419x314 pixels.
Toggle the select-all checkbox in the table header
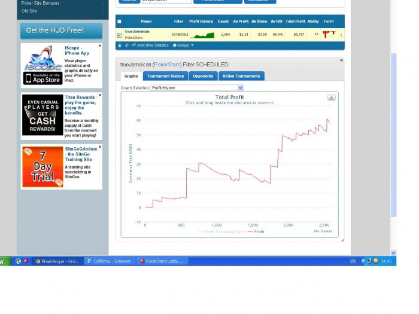pyautogui.click(x=120, y=22)
